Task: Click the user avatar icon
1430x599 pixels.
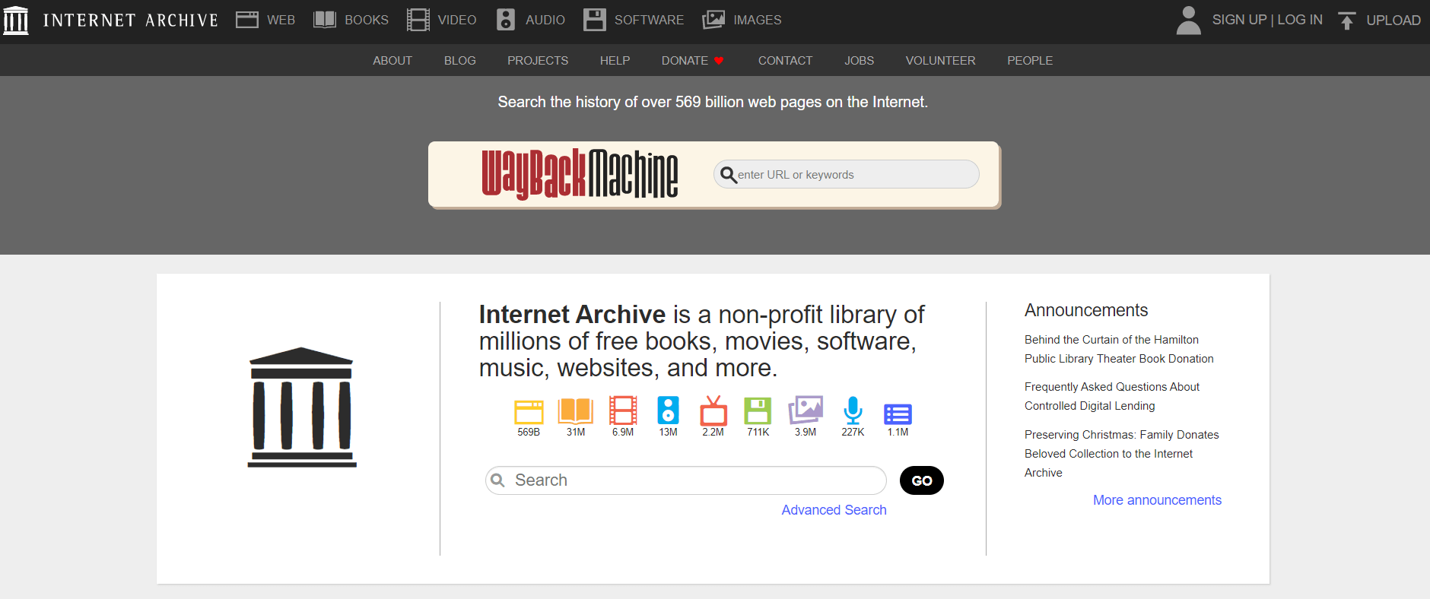Action: pos(1189,21)
